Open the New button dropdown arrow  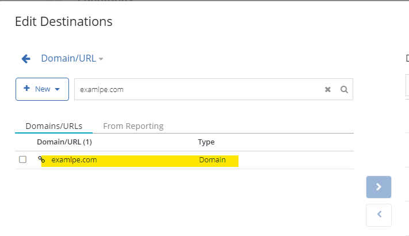point(57,89)
